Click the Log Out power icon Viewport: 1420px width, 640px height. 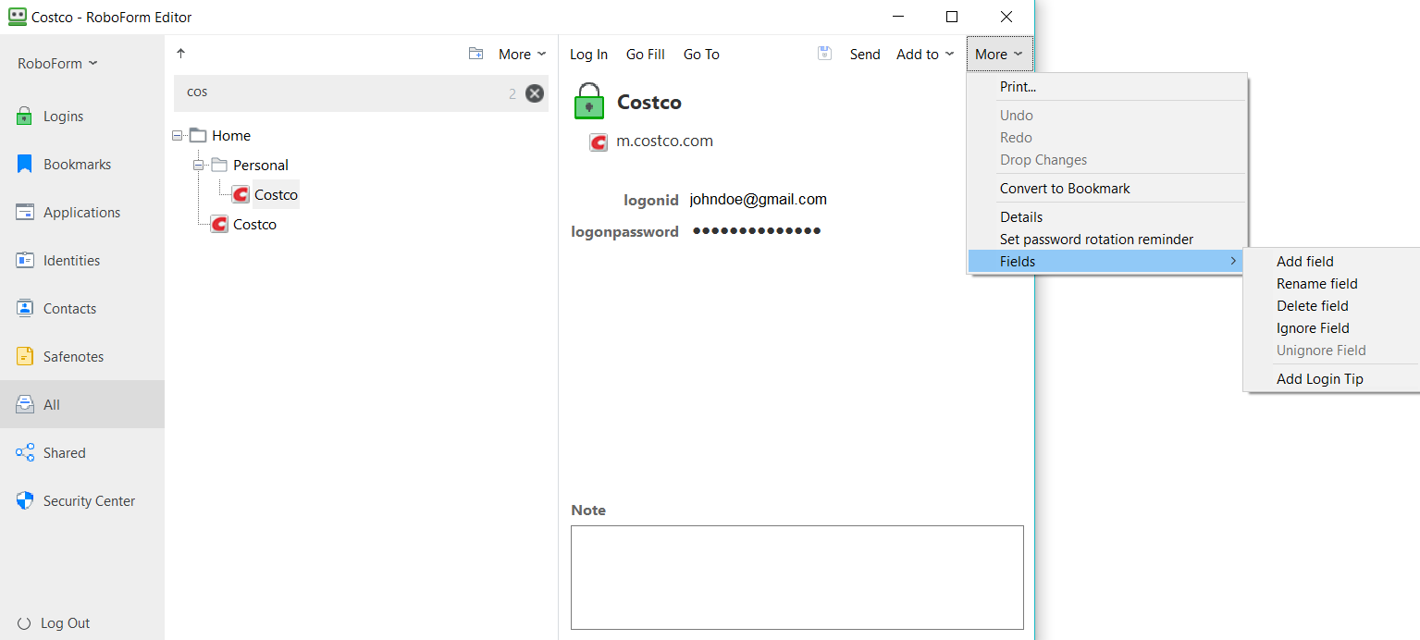(24, 623)
